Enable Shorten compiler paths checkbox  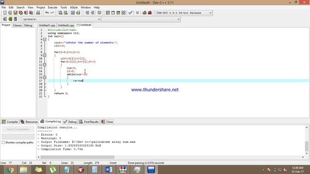pos(3,143)
